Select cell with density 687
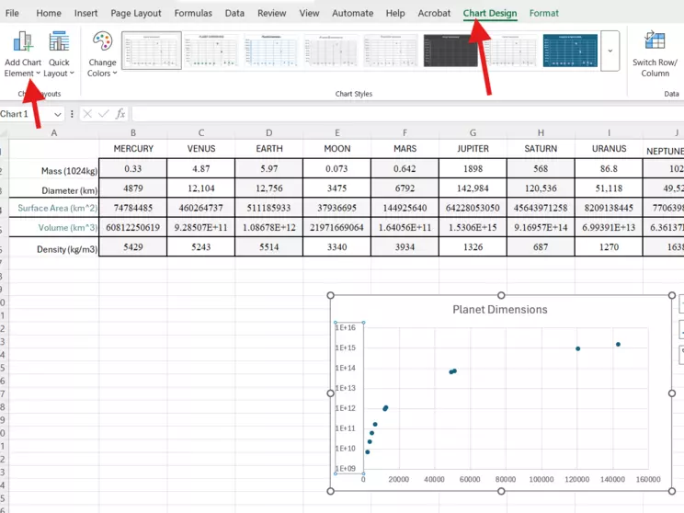Viewport: 684px width, 513px height. (x=541, y=247)
